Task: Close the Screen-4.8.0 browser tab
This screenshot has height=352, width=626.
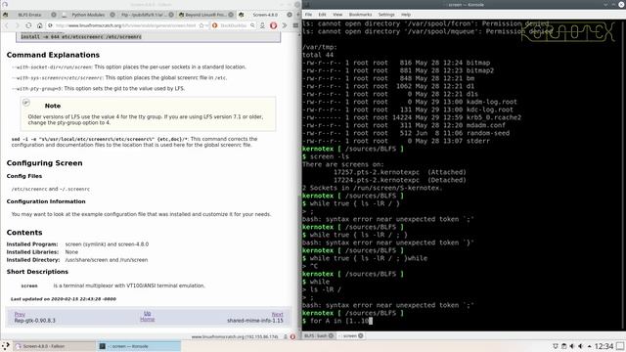Action: tap(290, 15)
